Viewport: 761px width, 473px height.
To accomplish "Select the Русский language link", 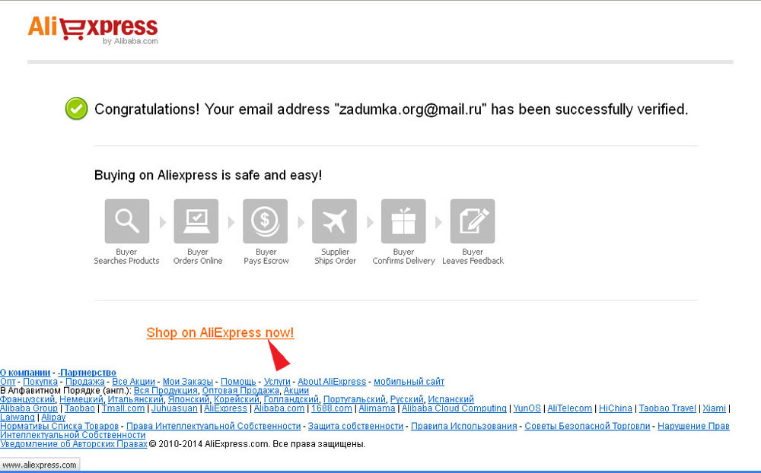I will click(x=406, y=399).
